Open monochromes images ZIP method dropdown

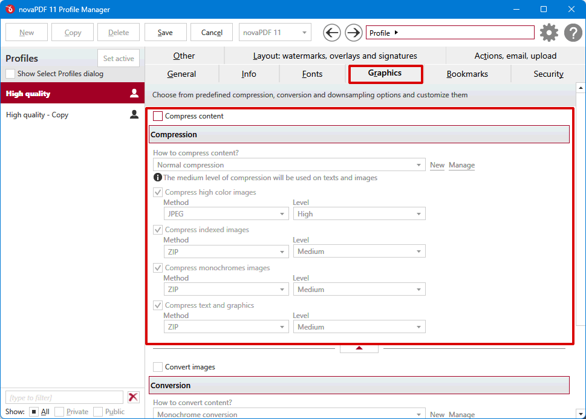[x=226, y=289]
